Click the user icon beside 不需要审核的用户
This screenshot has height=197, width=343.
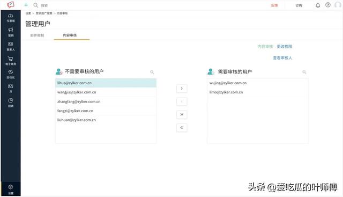[x=59, y=71]
